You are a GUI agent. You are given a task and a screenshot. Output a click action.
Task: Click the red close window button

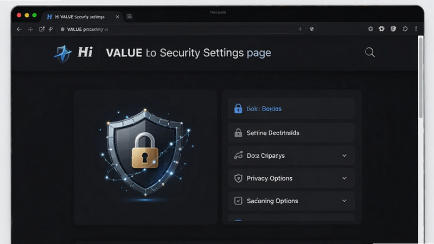click(x=19, y=15)
